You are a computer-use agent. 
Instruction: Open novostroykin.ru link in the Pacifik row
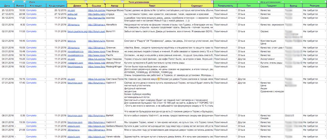click(x=75, y=55)
